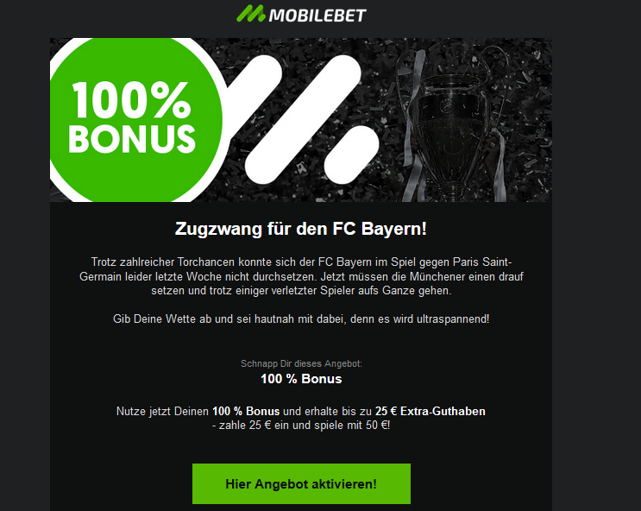Click "100 % Bonus" in the "Nutze jetzt" sentence

(246, 411)
